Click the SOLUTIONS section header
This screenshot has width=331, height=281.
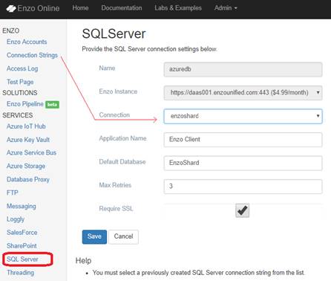20,93
